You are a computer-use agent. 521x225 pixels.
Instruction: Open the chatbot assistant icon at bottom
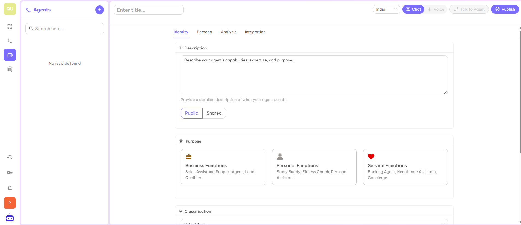tap(10, 218)
